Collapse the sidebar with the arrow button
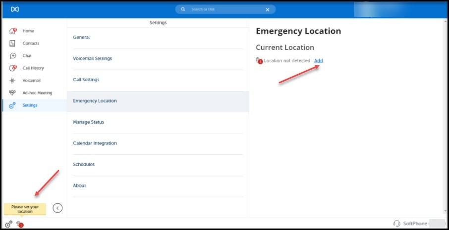 coord(57,208)
